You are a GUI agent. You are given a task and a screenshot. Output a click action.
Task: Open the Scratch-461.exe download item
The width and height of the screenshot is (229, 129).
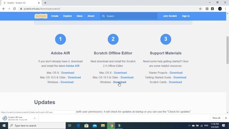tap(17, 118)
